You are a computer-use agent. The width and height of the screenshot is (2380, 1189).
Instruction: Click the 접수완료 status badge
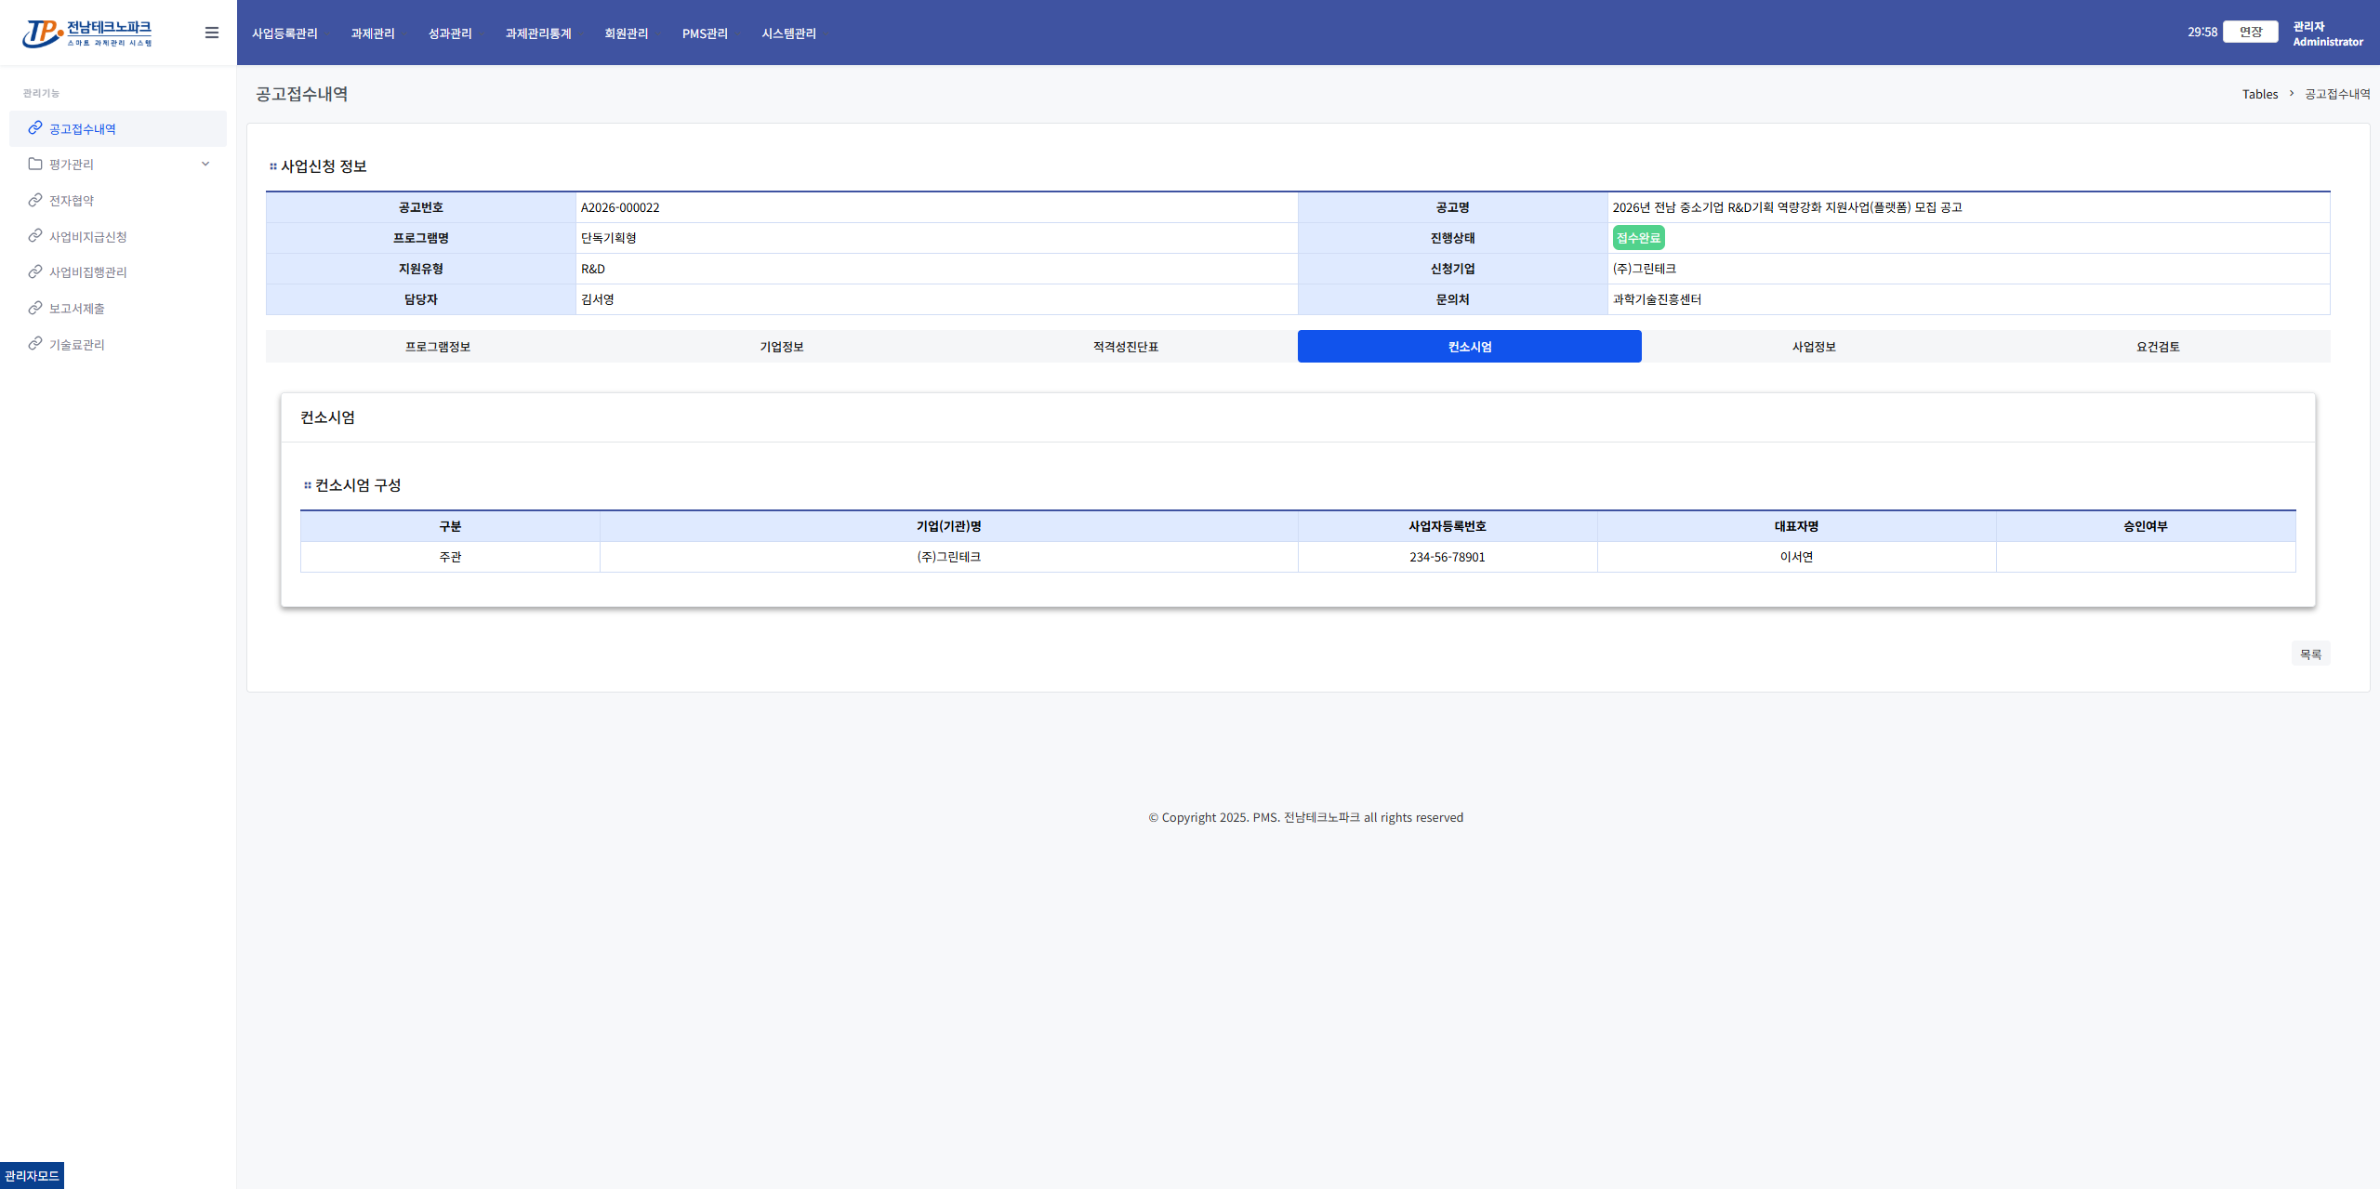1638,238
